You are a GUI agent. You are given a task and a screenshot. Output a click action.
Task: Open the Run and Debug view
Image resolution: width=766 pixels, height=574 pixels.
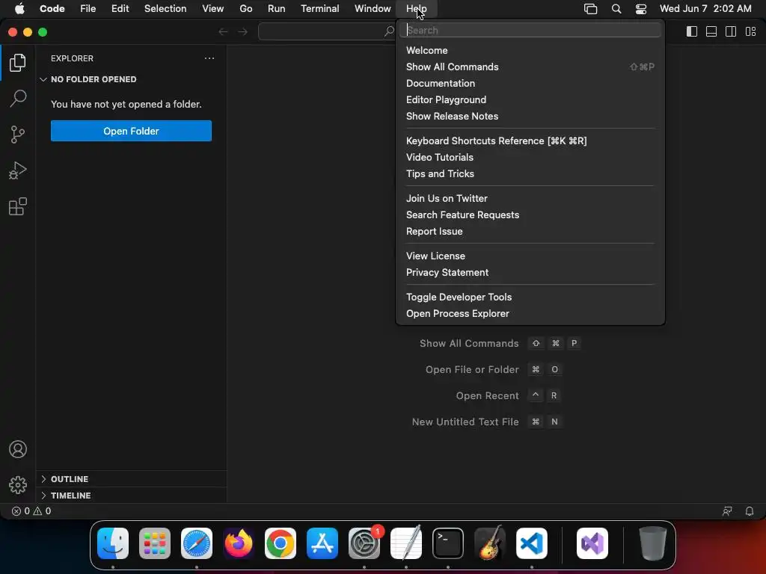coord(18,170)
